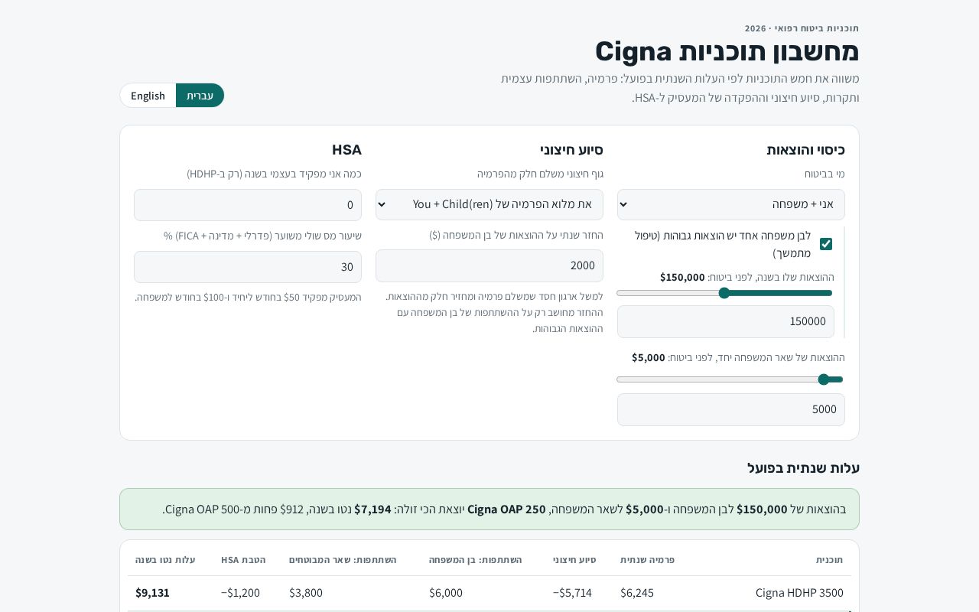Click the 'עלות שנתית בפועל' section heading

[803, 468]
